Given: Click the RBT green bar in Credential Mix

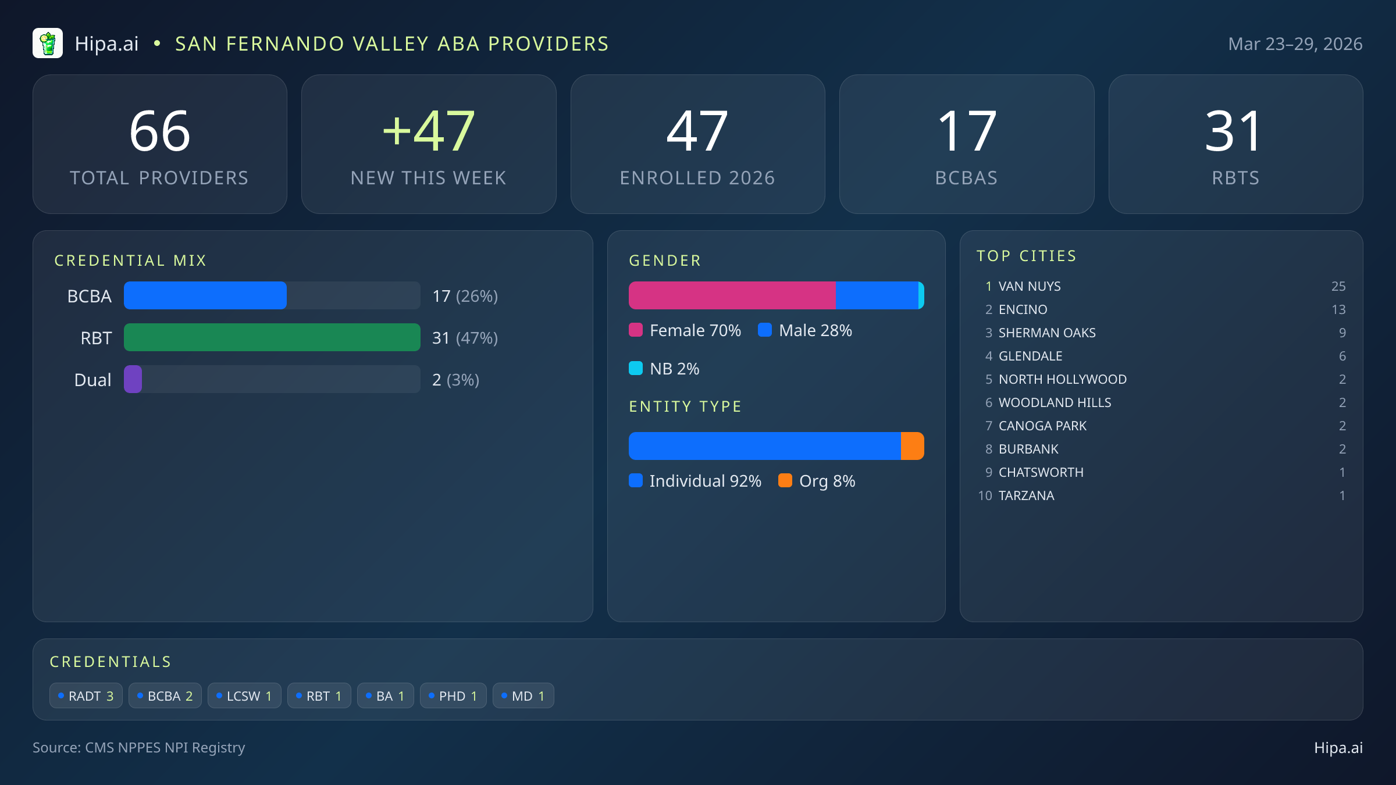Looking at the screenshot, I should click(x=272, y=337).
